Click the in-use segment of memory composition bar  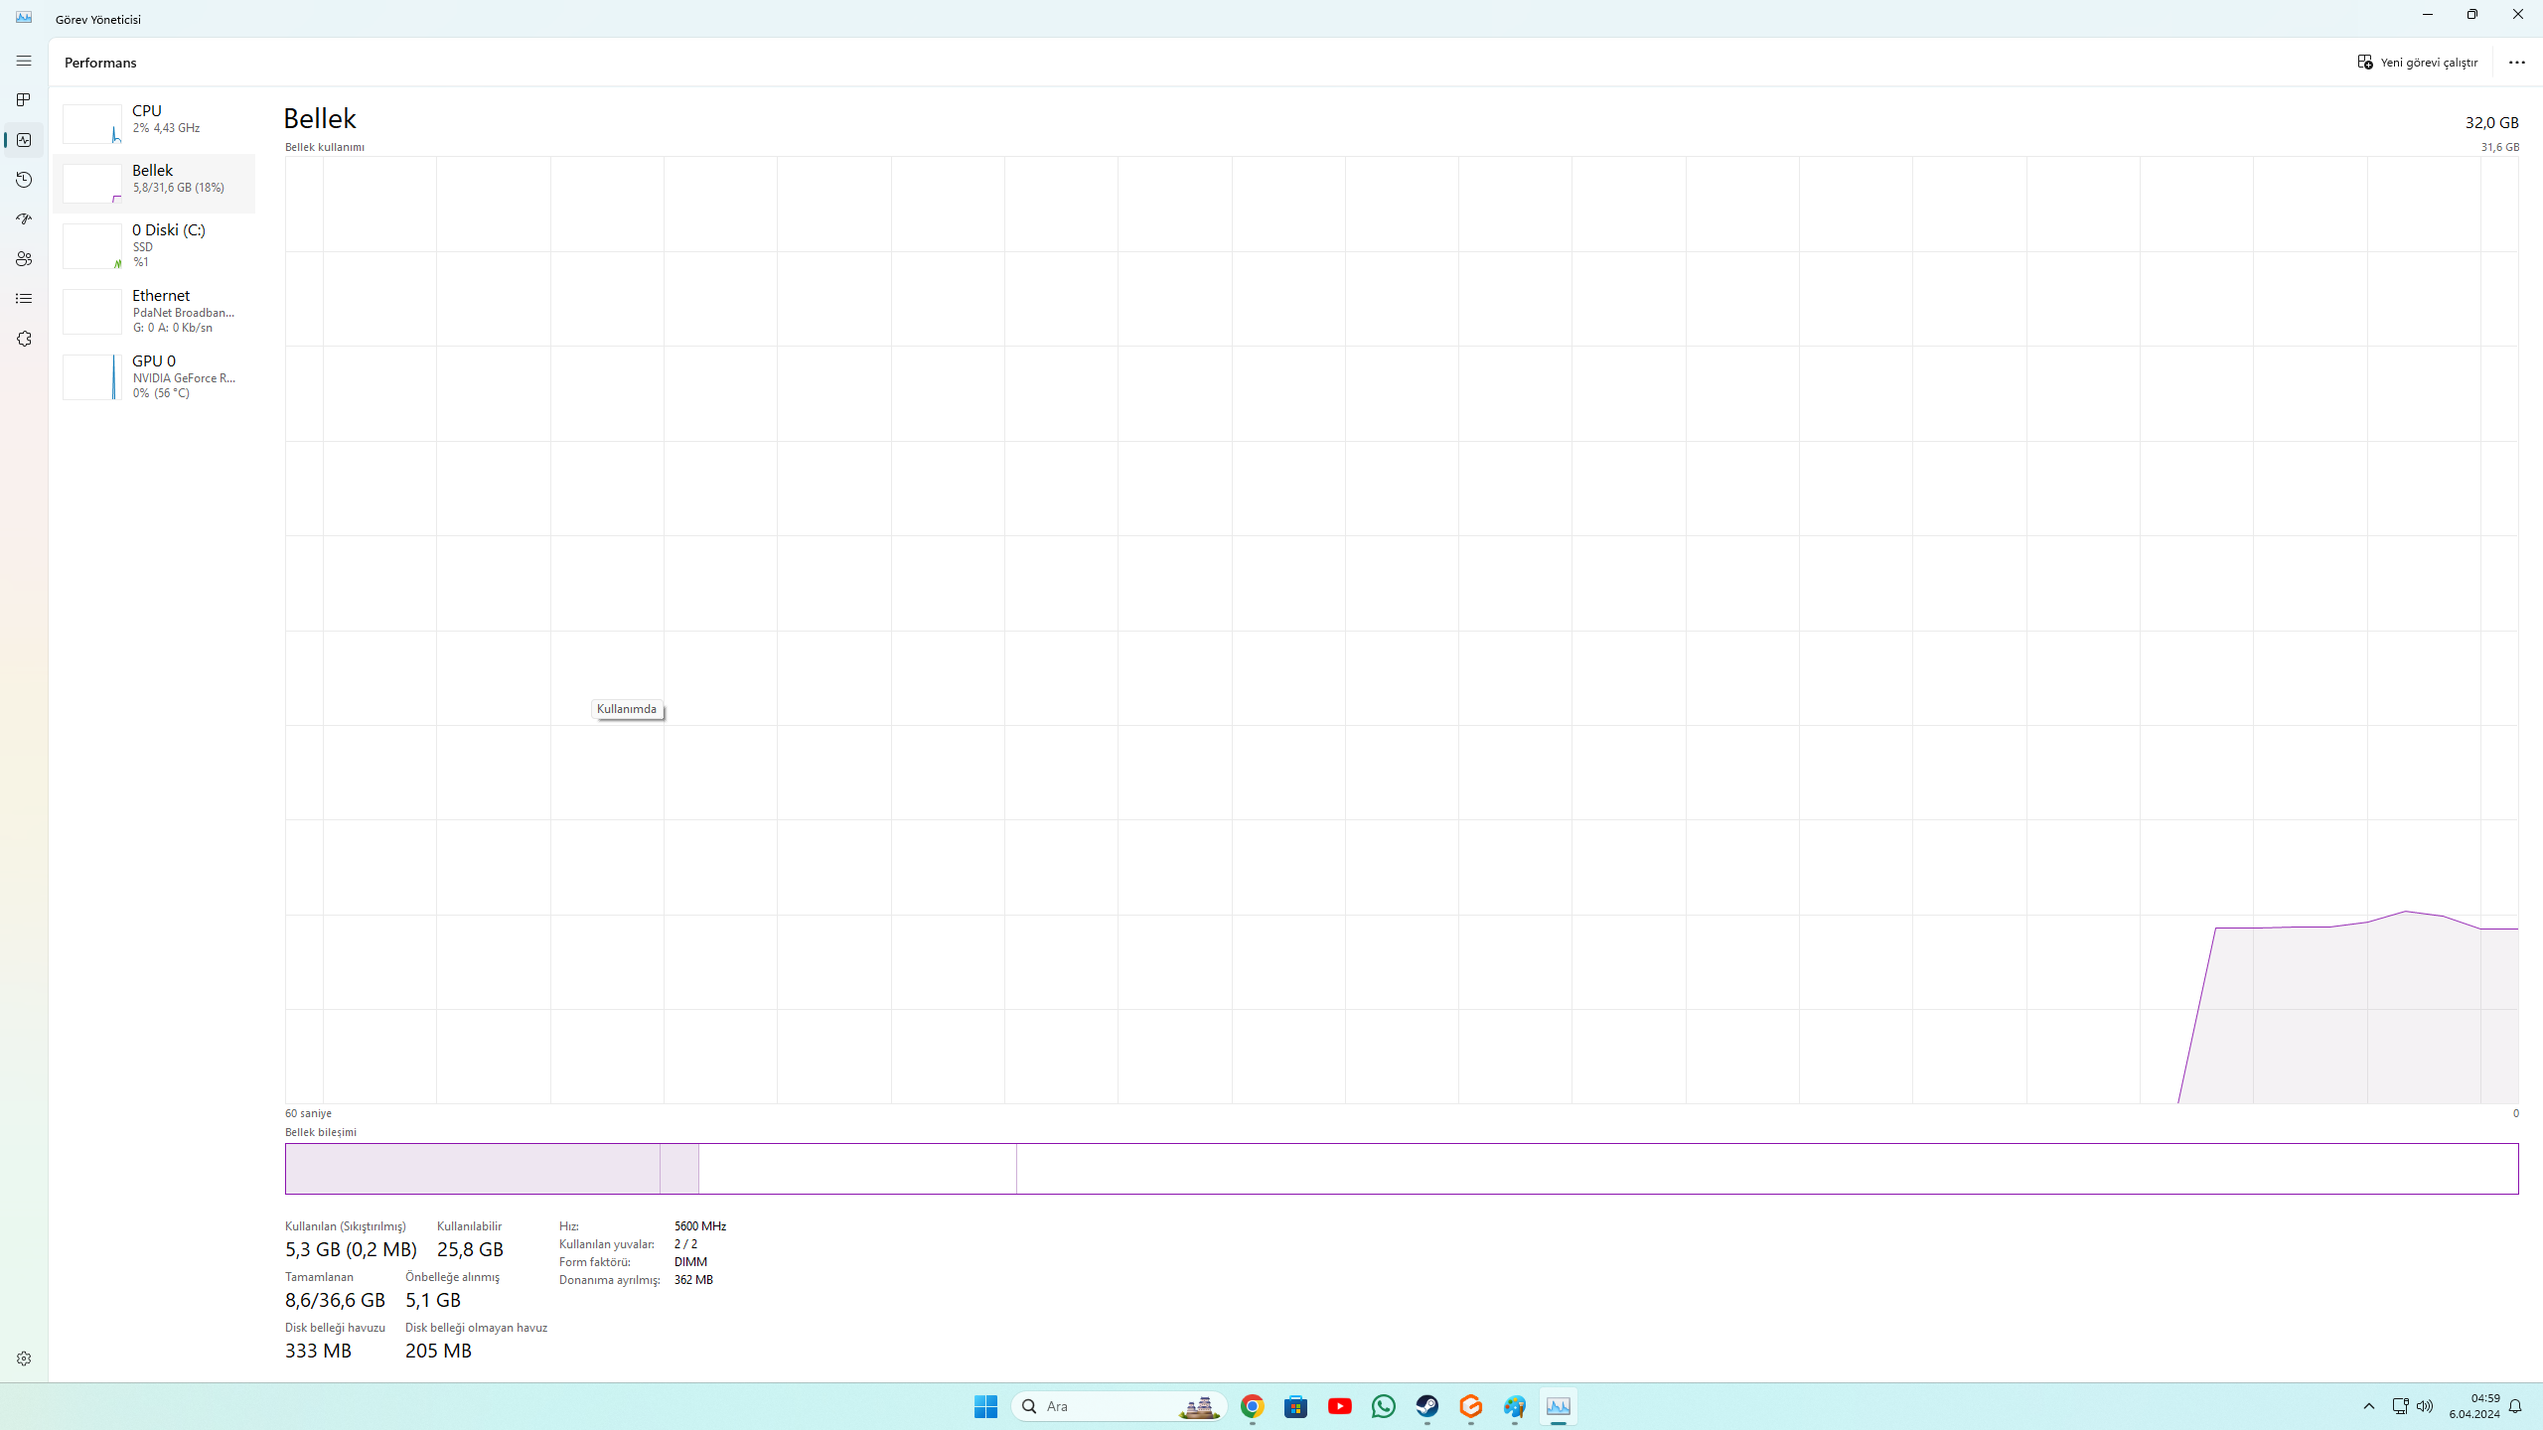472,1169
